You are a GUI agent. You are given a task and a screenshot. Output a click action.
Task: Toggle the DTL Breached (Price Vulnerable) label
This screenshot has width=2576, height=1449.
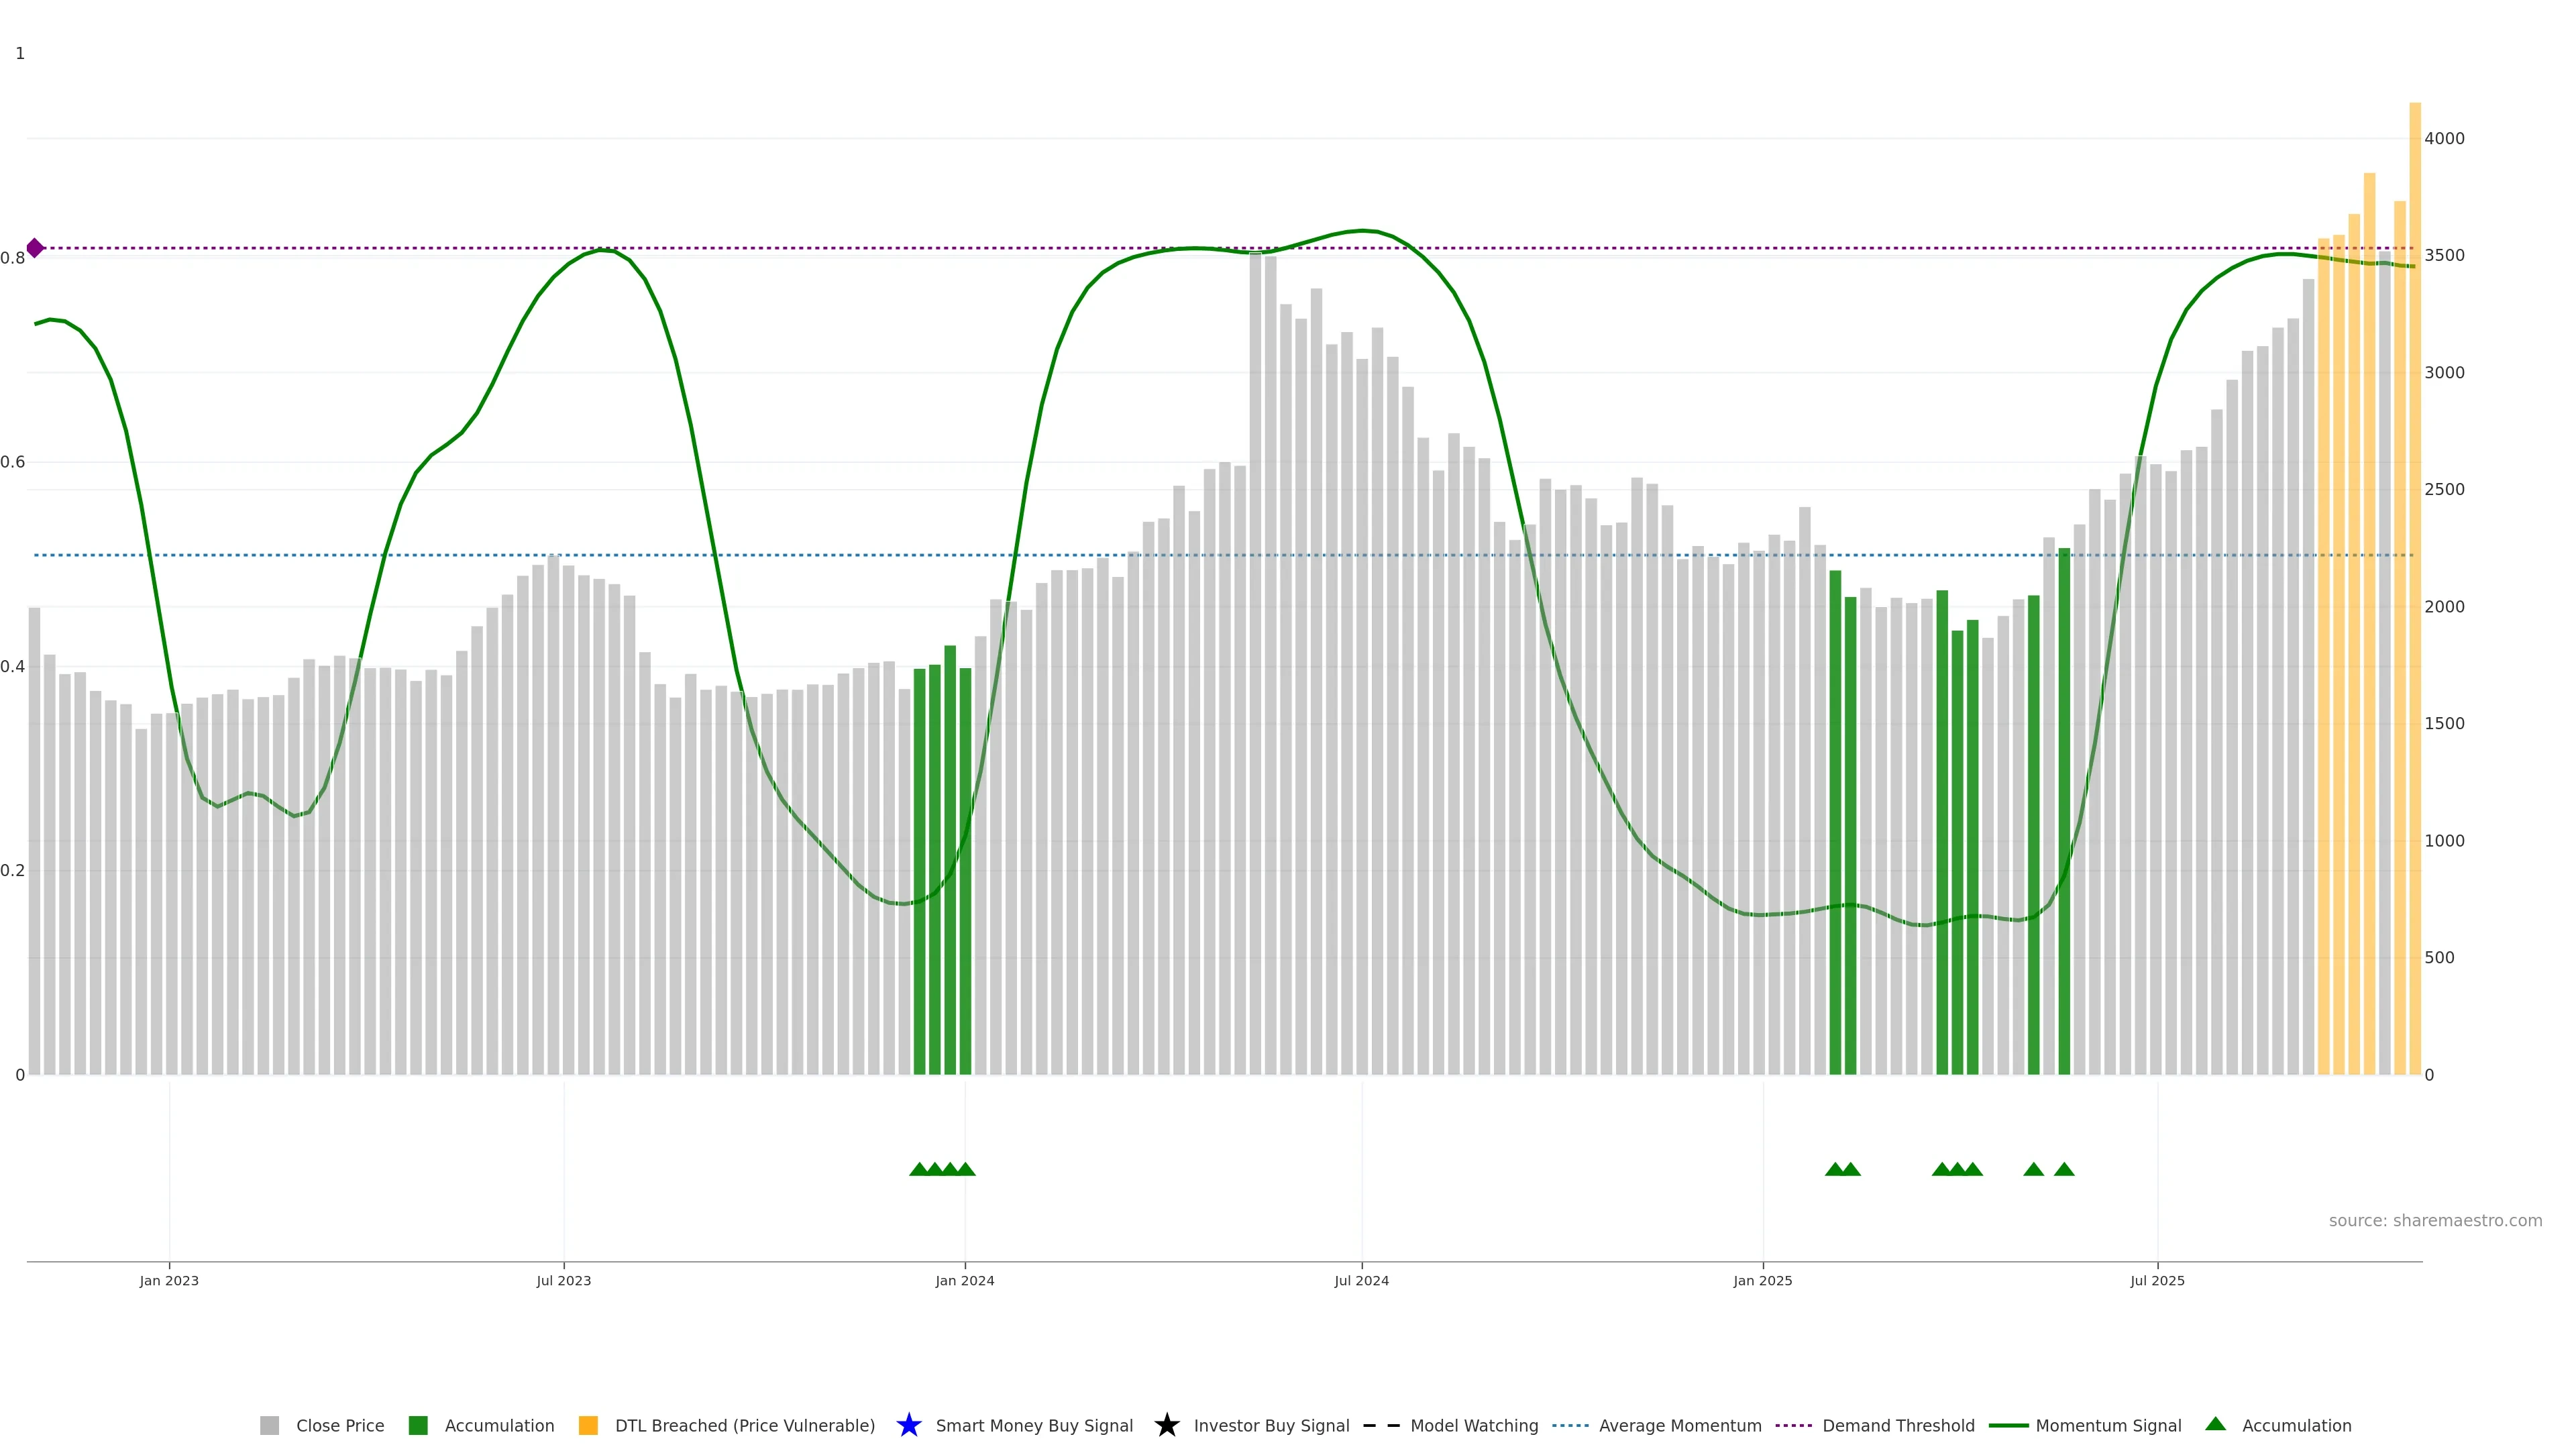(x=745, y=1426)
